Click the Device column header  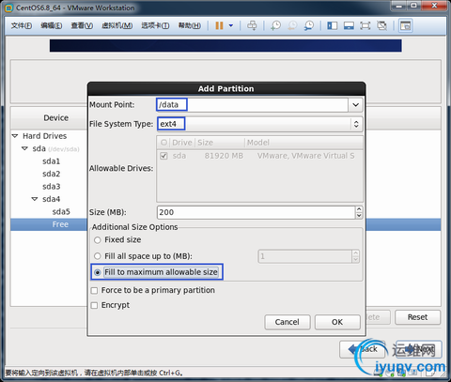pyautogui.click(x=55, y=118)
